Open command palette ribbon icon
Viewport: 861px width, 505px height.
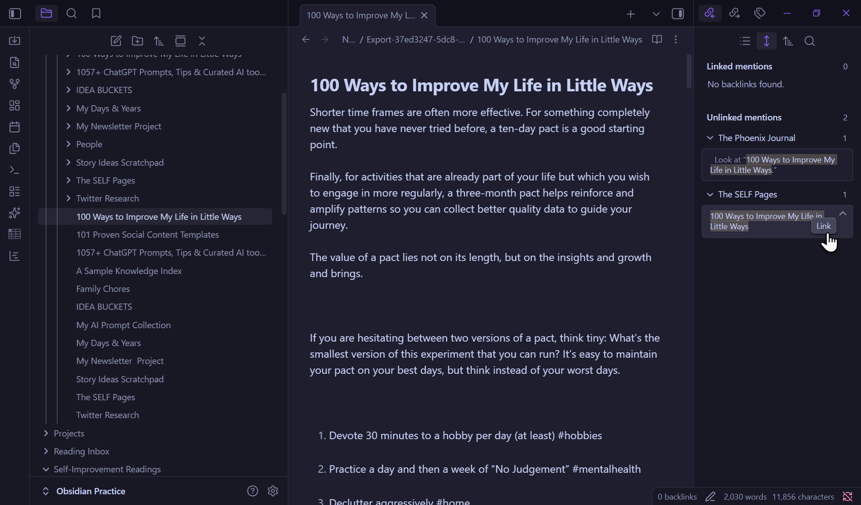14,170
